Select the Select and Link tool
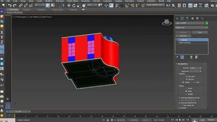The image size is (217, 122). coord(21,5)
